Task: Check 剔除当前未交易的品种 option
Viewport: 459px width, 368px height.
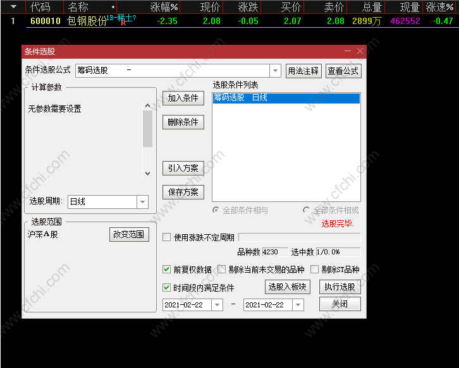Action: pos(221,269)
